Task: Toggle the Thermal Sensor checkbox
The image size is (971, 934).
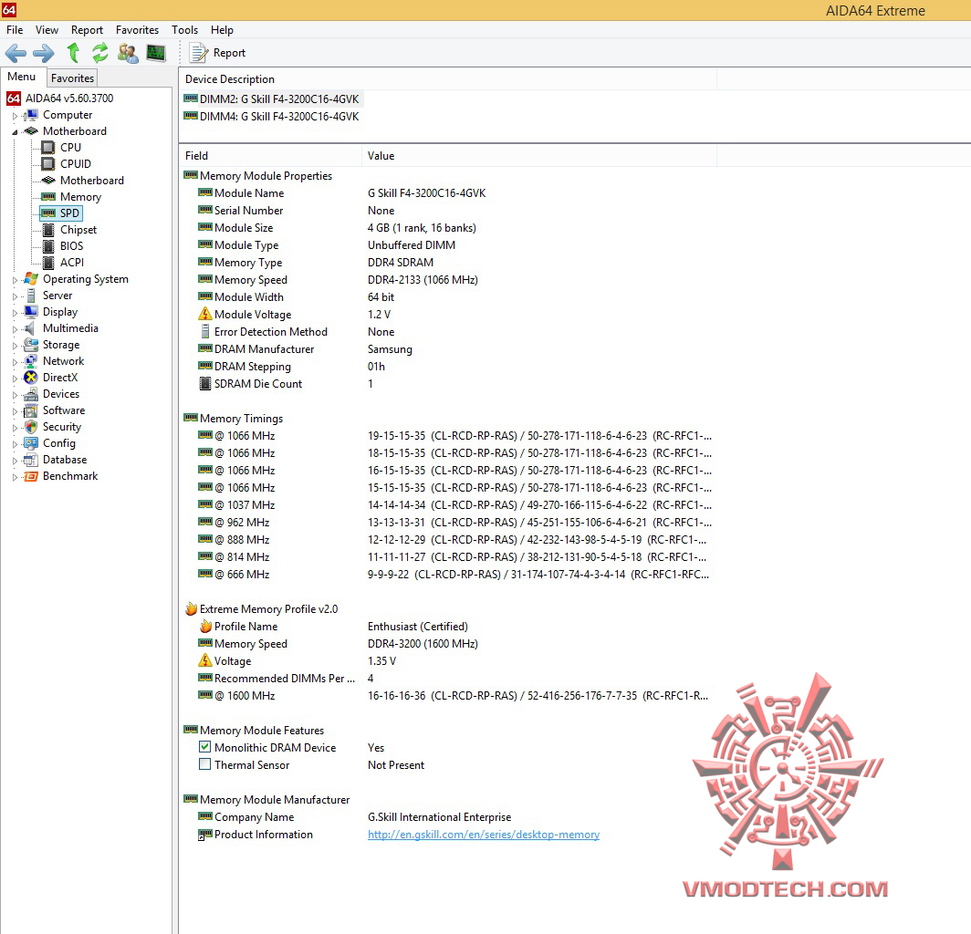Action: (205, 764)
